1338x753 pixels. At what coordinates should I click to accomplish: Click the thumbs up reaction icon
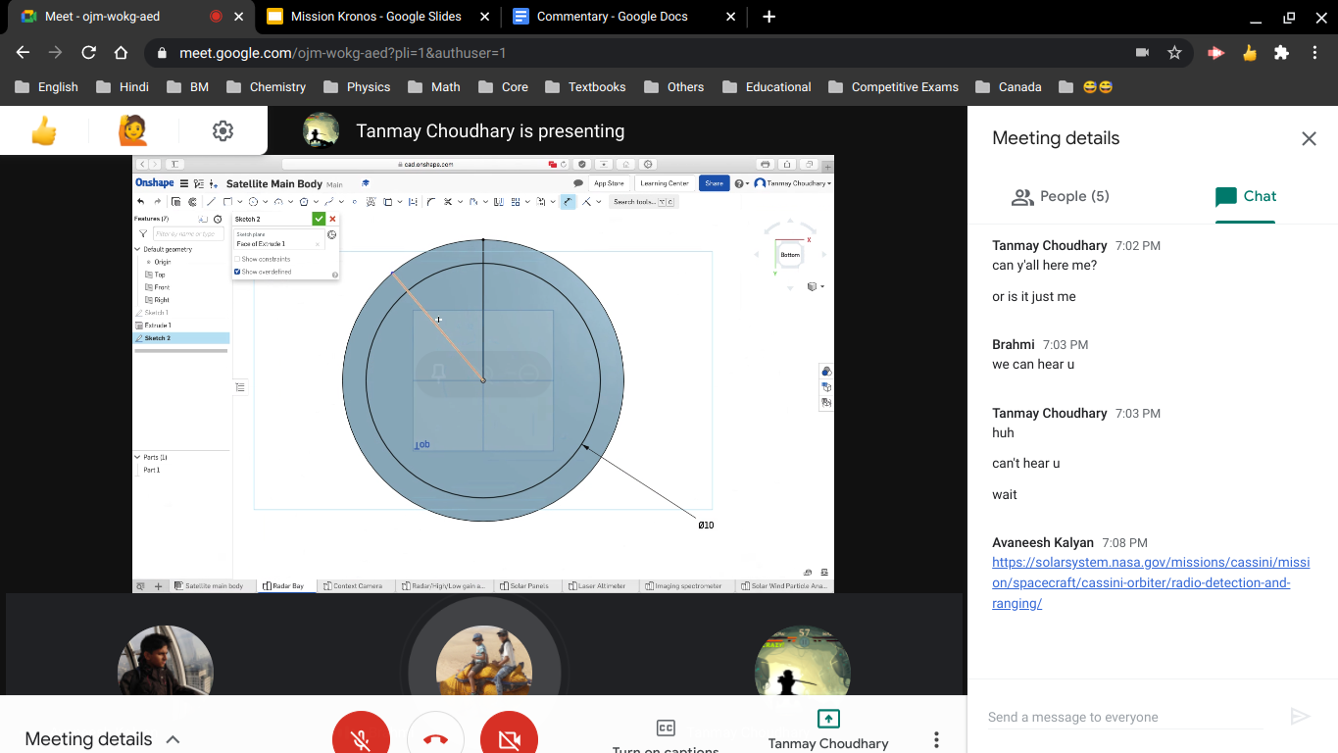click(x=44, y=130)
